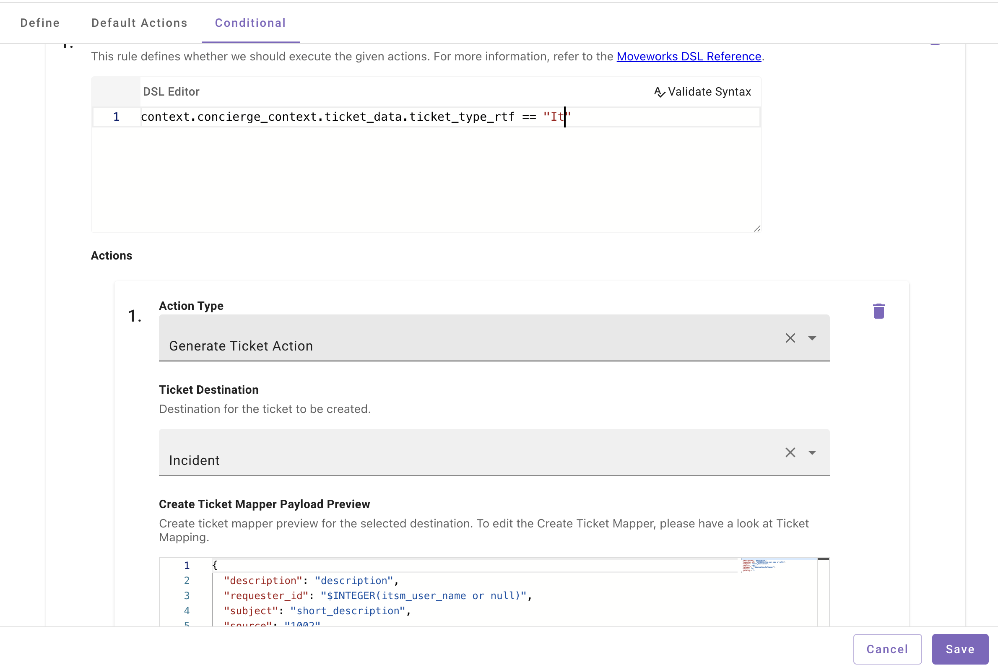Clear the Incident destination selection

tap(790, 452)
